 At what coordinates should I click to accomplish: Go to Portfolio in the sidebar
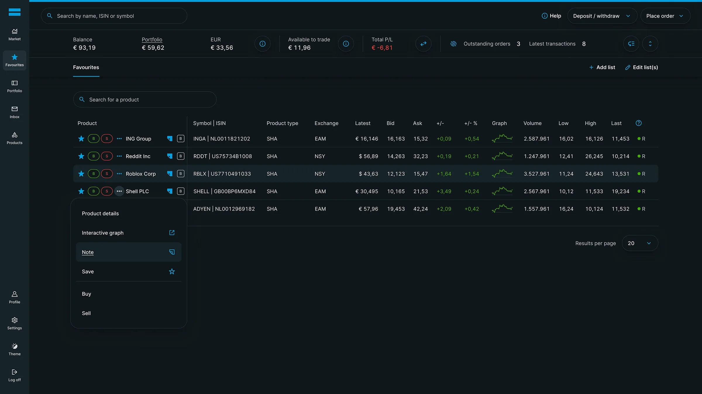pos(14,87)
